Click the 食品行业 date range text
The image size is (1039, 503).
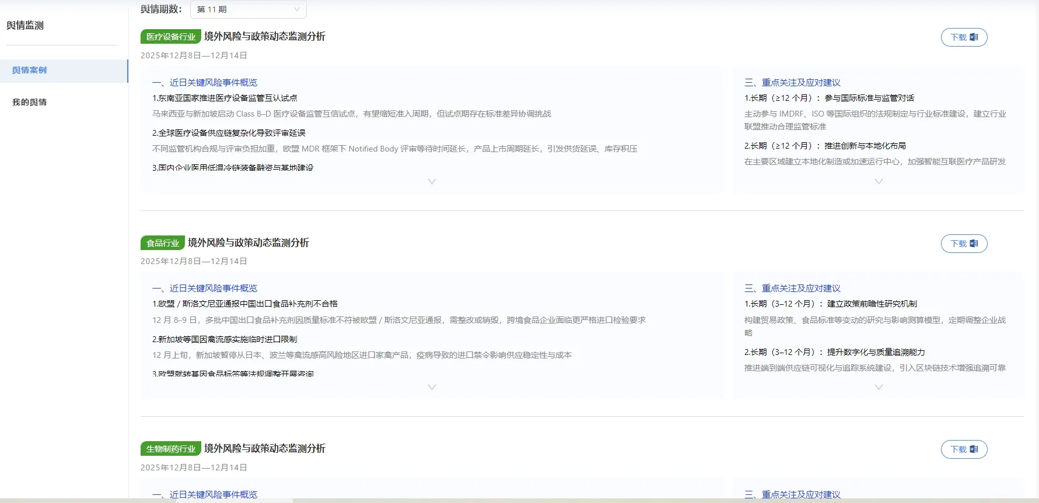194,261
